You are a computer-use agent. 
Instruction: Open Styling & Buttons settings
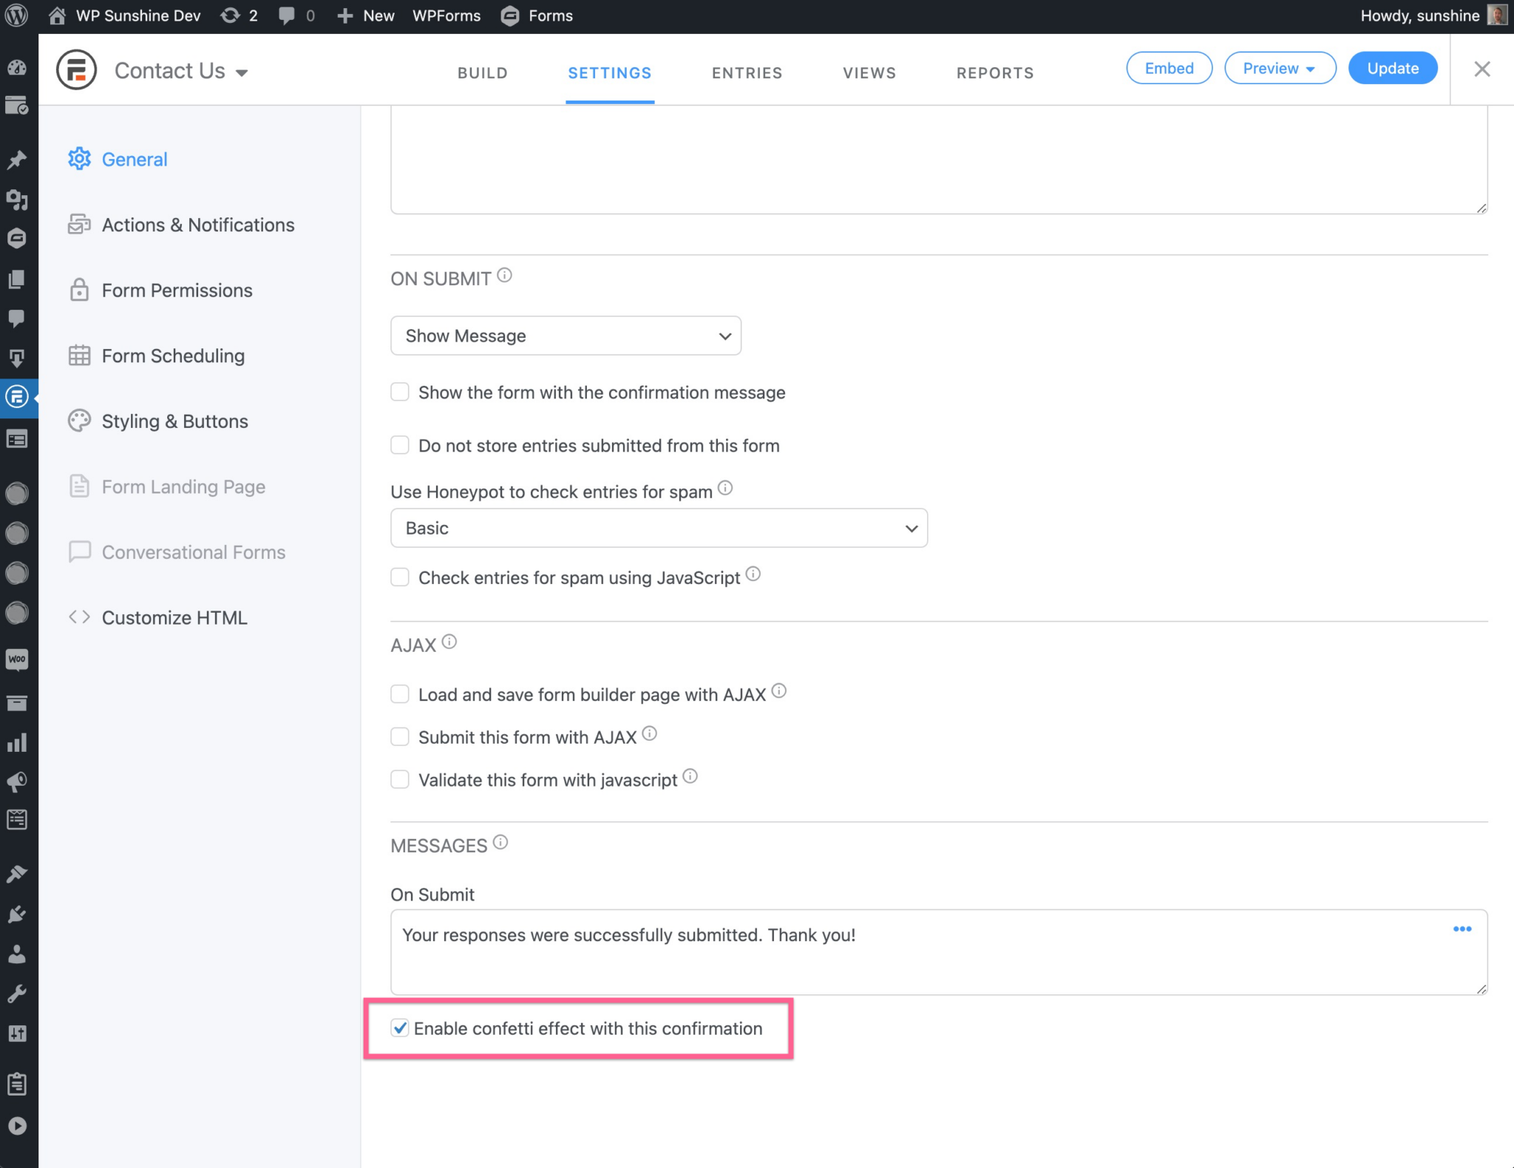coord(174,421)
